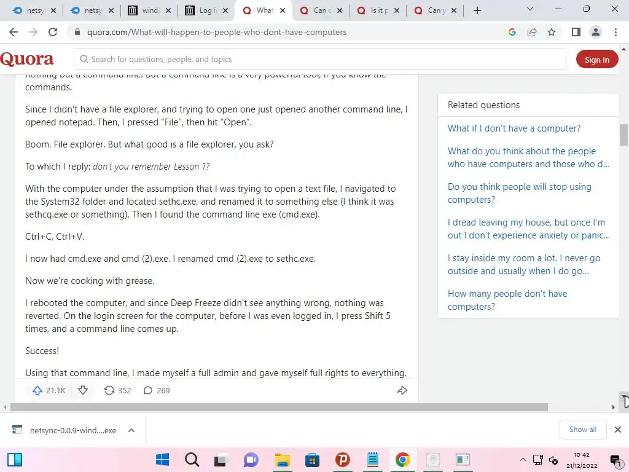The image size is (629, 472).
Task: Bookmark this page with star icon
Action: pyautogui.click(x=552, y=32)
